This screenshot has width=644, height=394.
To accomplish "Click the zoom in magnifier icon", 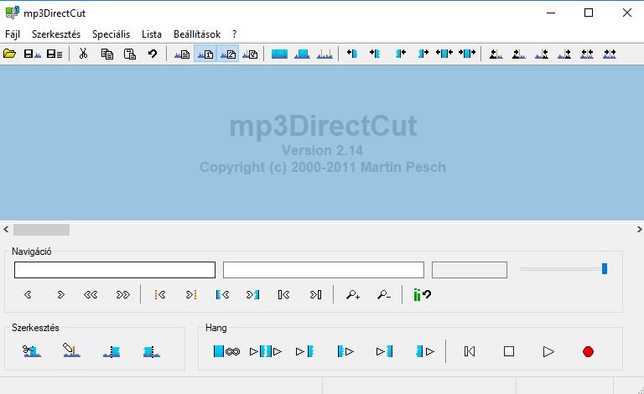I will 353,294.
